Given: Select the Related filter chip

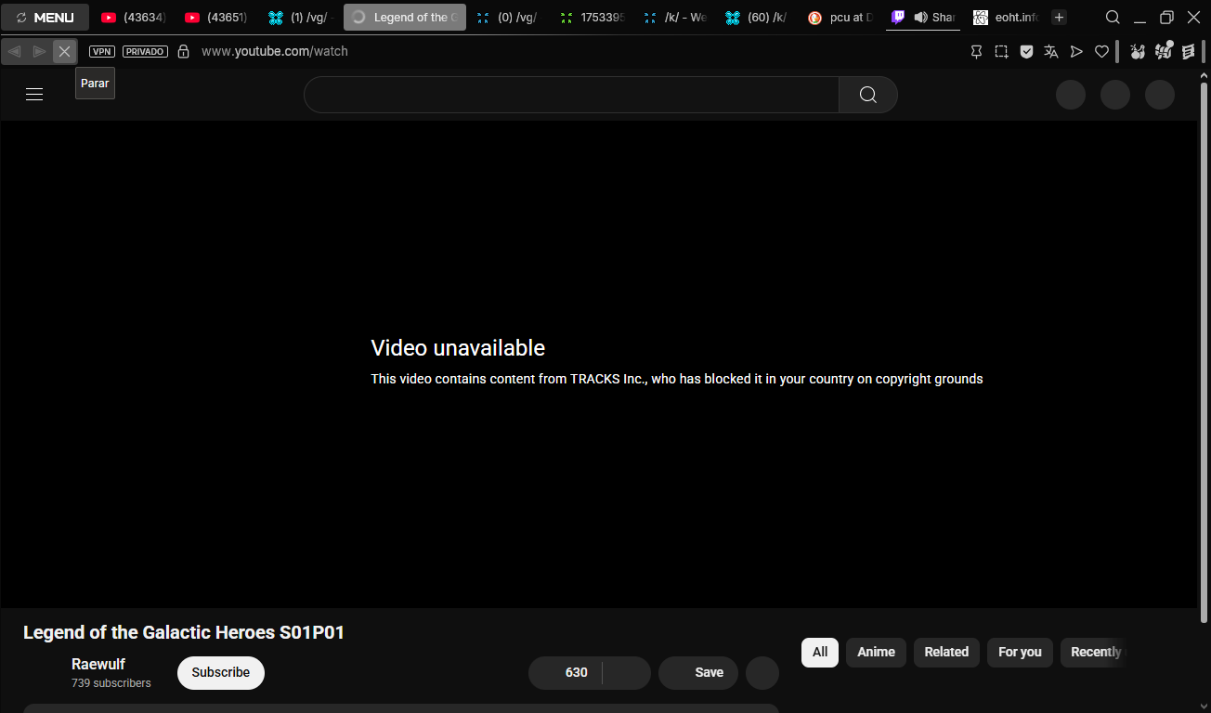Looking at the screenshot, I should 946,653.
